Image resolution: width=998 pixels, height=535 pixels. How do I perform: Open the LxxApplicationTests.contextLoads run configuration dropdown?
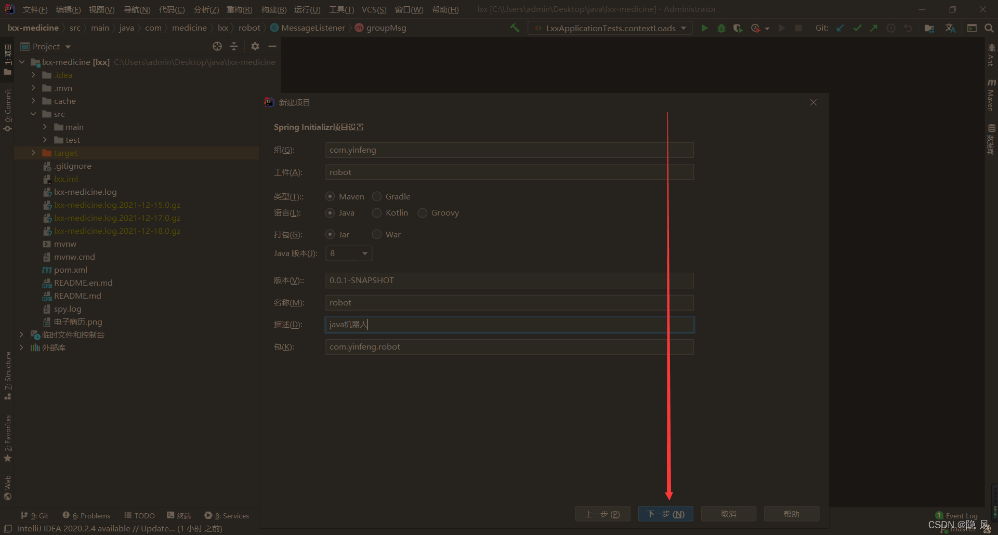(610, 28)
